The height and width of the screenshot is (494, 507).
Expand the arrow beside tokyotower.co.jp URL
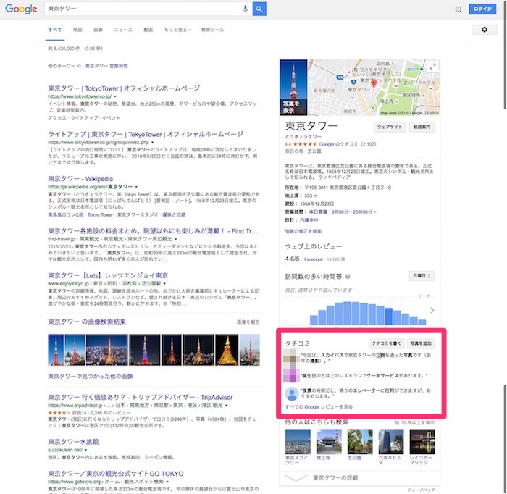pyautogui.click(x=115, y=96)
